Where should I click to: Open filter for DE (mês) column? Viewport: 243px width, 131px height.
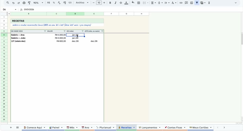tap(83, 31)
